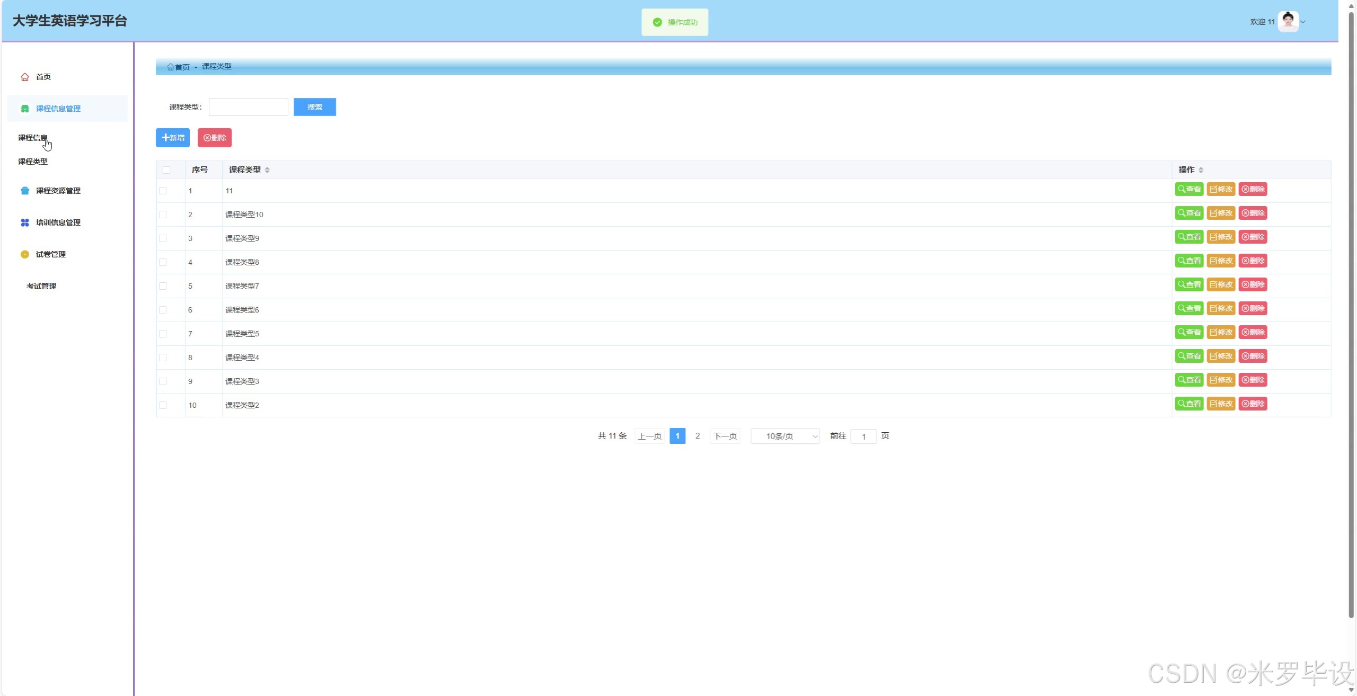The height and width of the screenshot is (696, 1357).
Task: Delete the row 课程类型3
Action: (x=1253, y=380)
